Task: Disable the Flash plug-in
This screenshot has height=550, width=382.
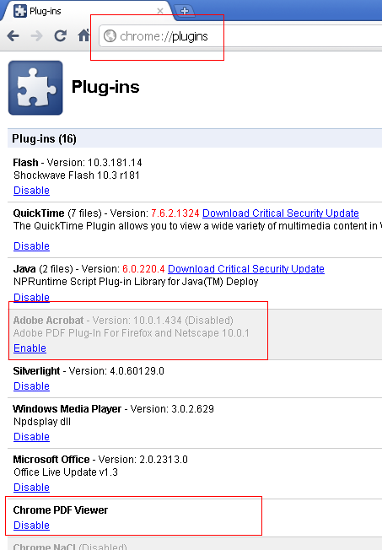Action: [x=31, y=191]
